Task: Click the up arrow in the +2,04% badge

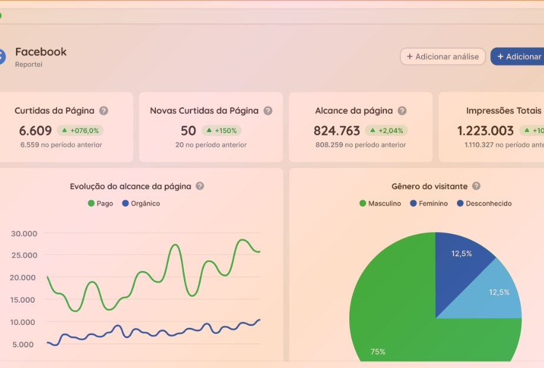Action: pyautogui.click(x=372, y=131)
